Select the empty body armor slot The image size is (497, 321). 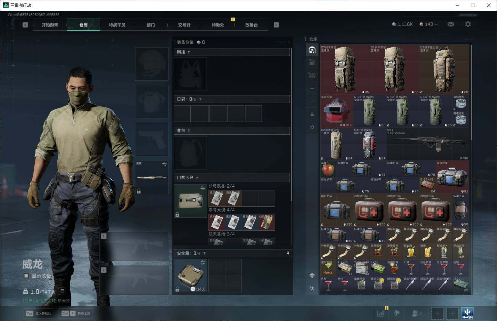click(152, 102)
